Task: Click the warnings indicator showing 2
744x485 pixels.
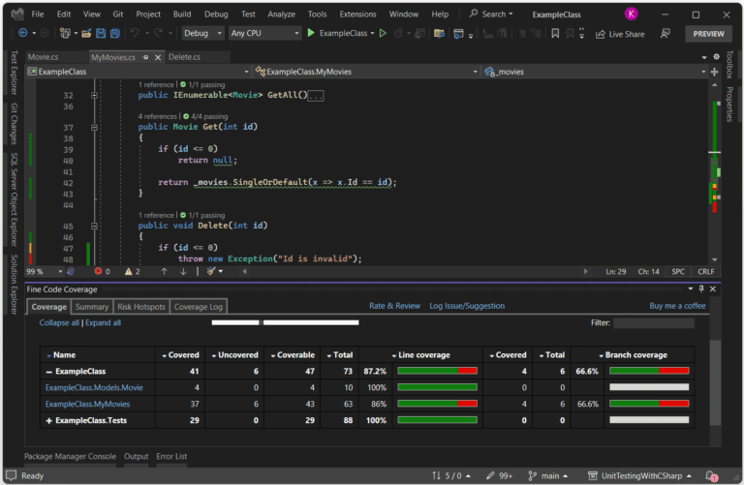Action: [x=133, y=272]
